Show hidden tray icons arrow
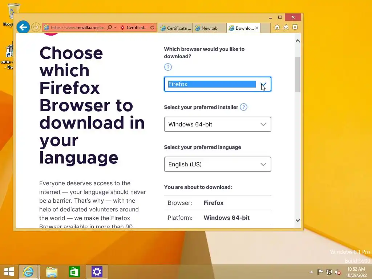The height and width of the screenshot is (279, 372). point(311,272)
